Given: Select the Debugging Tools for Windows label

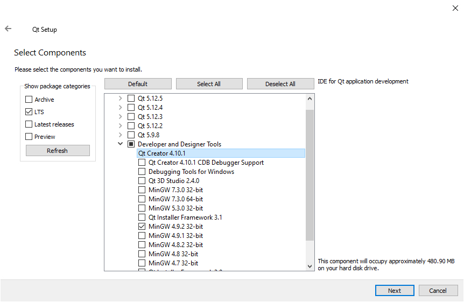Looking at the screenshot, I should point(191,172).
